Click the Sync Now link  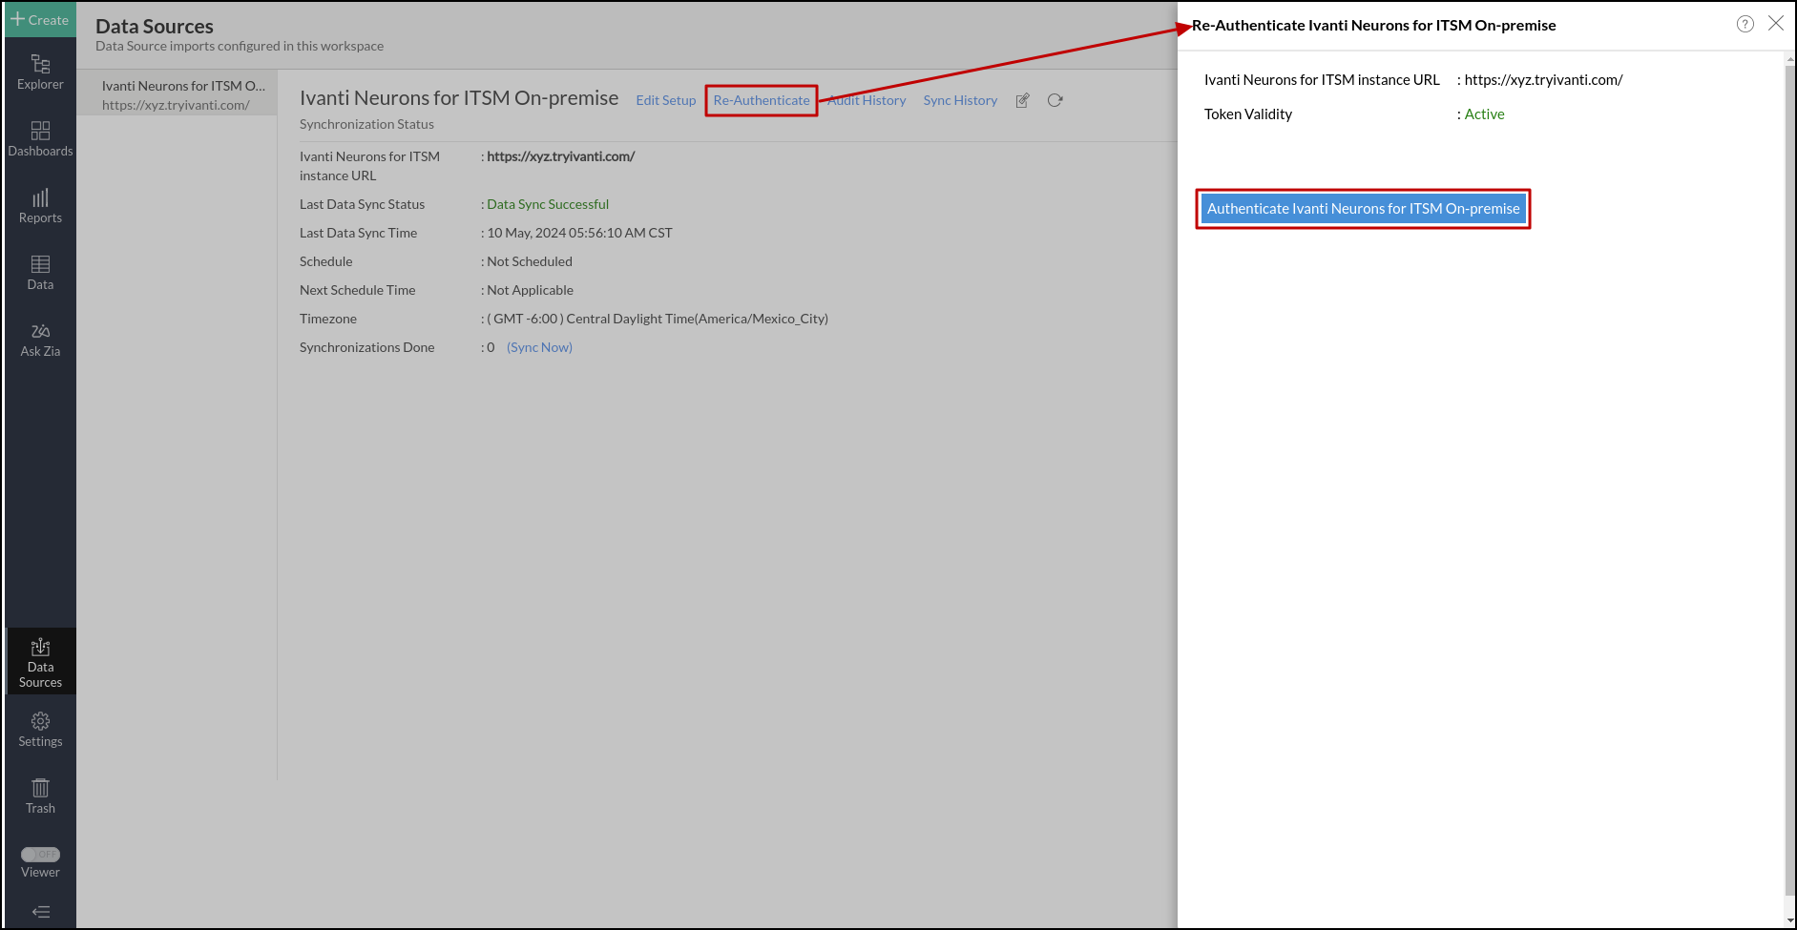coord(538,347)
